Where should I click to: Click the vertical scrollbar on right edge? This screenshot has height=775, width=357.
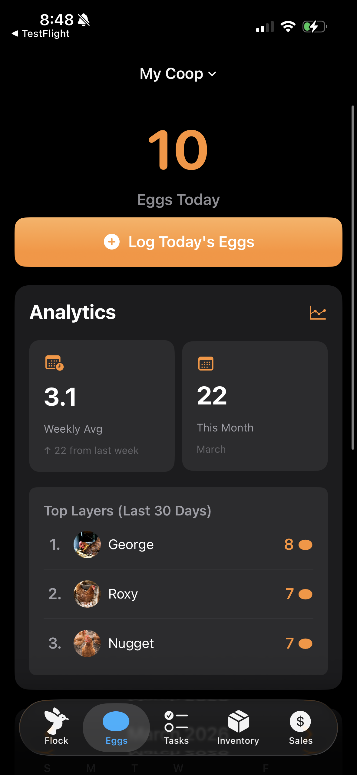(x=353, y=277)
